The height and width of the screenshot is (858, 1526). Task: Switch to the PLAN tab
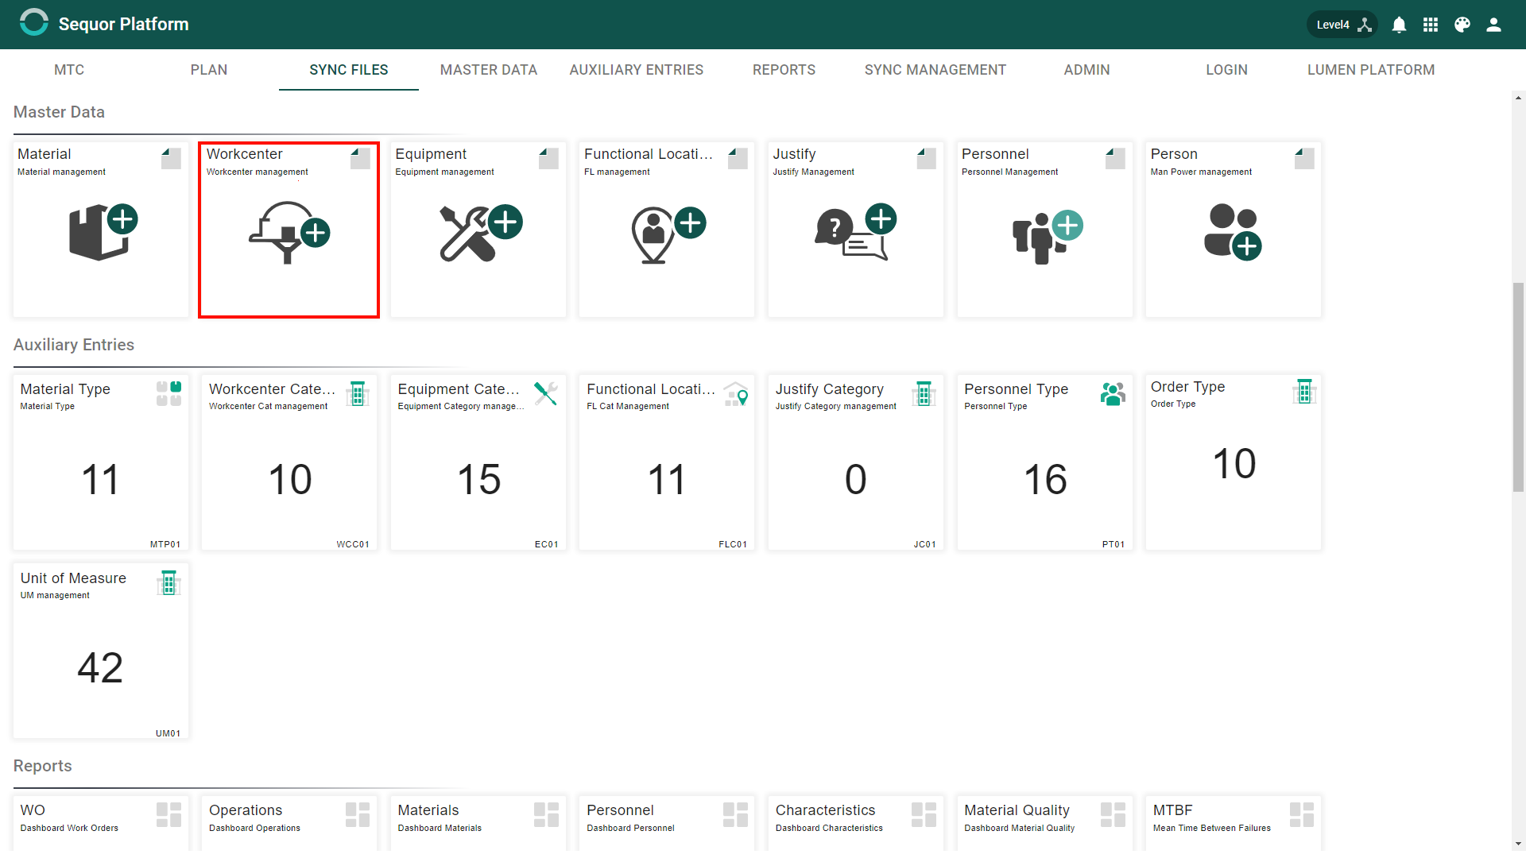209,70
